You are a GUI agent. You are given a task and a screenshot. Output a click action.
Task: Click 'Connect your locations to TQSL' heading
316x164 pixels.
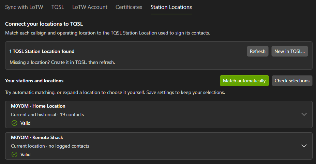(44, 24)
